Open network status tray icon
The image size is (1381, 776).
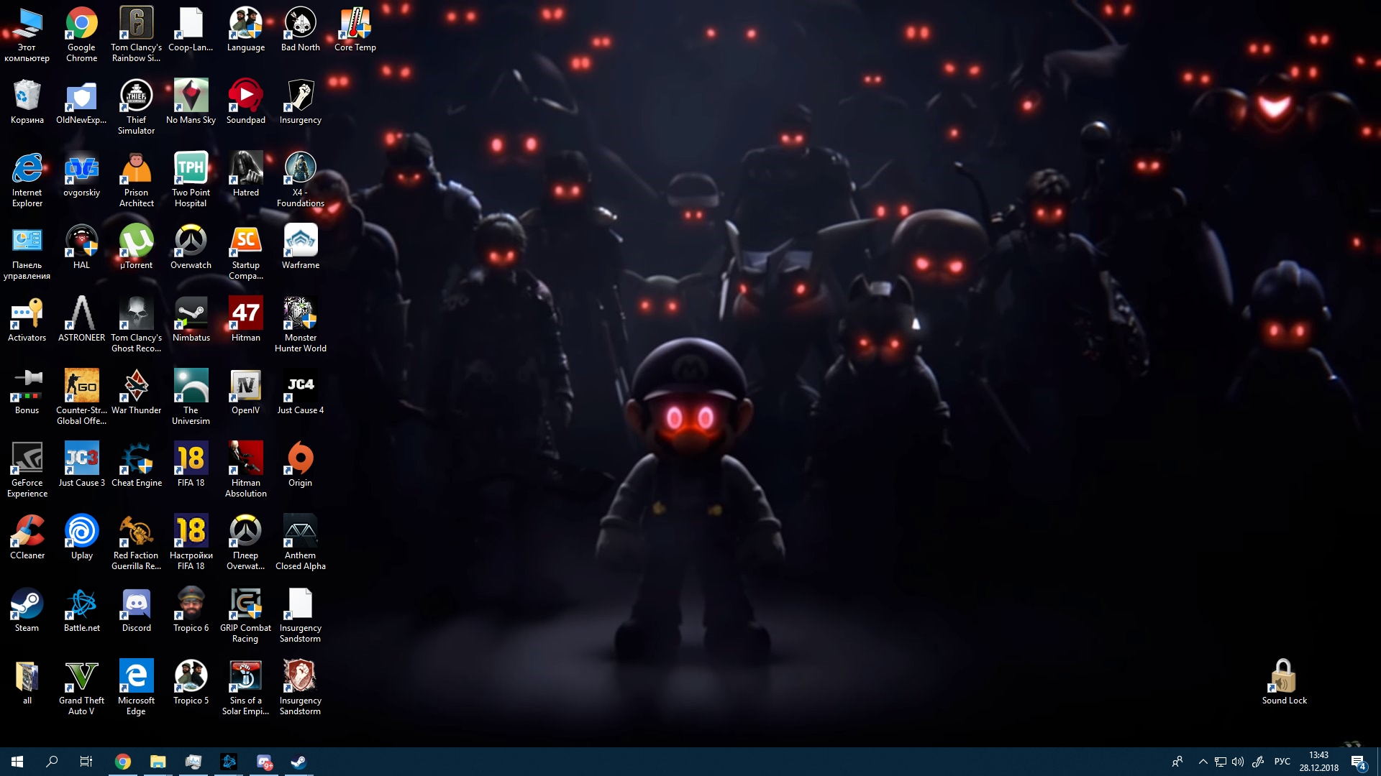(x=1221, y=762)
